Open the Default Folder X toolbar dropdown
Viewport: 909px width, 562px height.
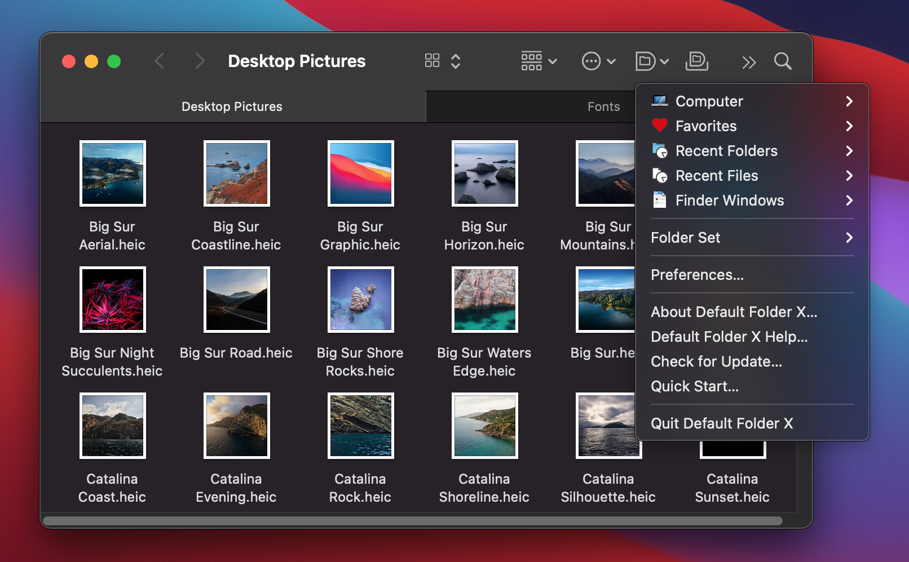click(x=652, y=61)
